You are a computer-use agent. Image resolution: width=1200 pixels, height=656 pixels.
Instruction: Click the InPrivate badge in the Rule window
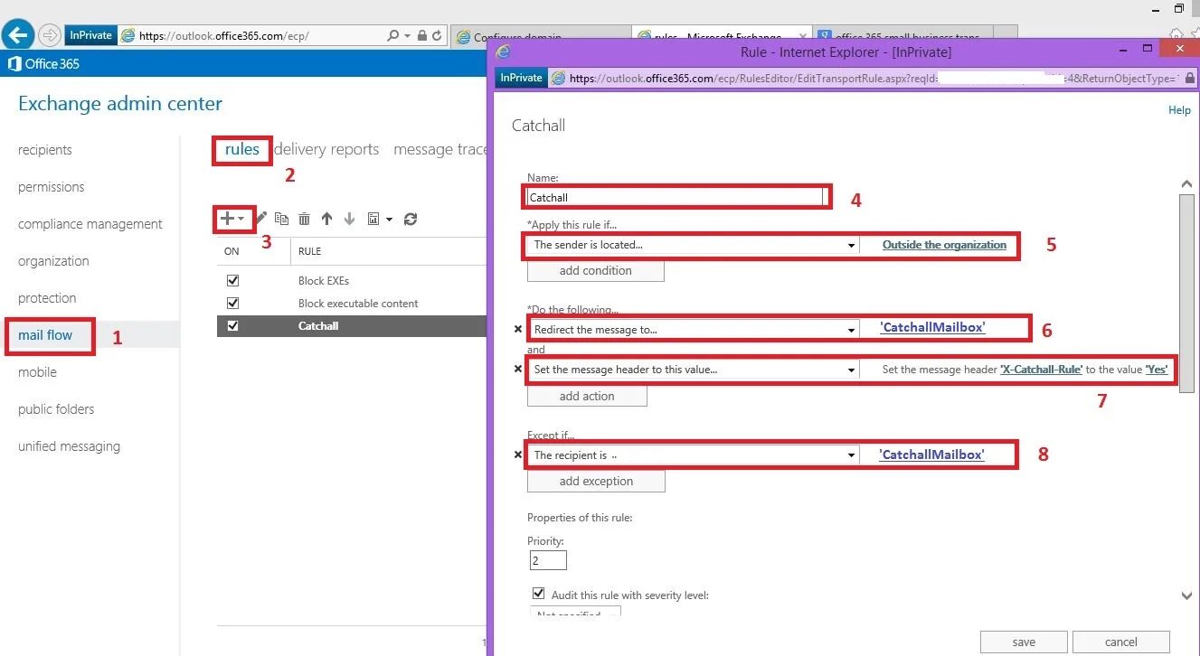click(521, 78)
